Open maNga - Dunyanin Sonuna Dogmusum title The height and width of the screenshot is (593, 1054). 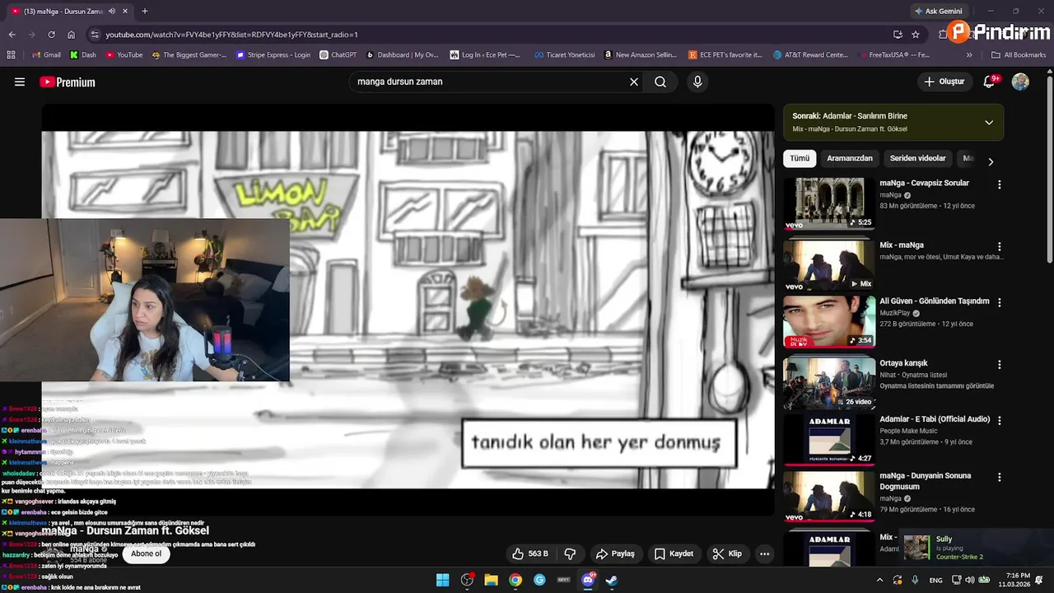(x=926, y=481)
